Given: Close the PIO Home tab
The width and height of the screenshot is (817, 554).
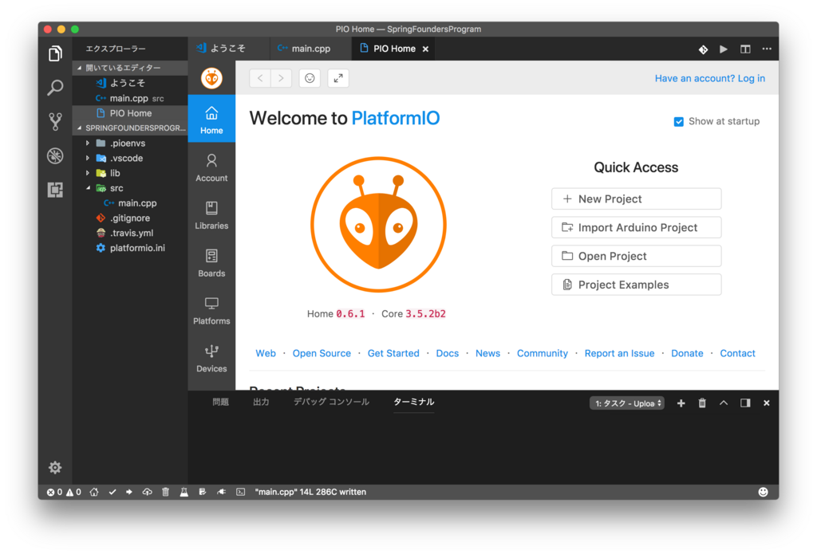Looking at the screenshot, I should 426,49.
